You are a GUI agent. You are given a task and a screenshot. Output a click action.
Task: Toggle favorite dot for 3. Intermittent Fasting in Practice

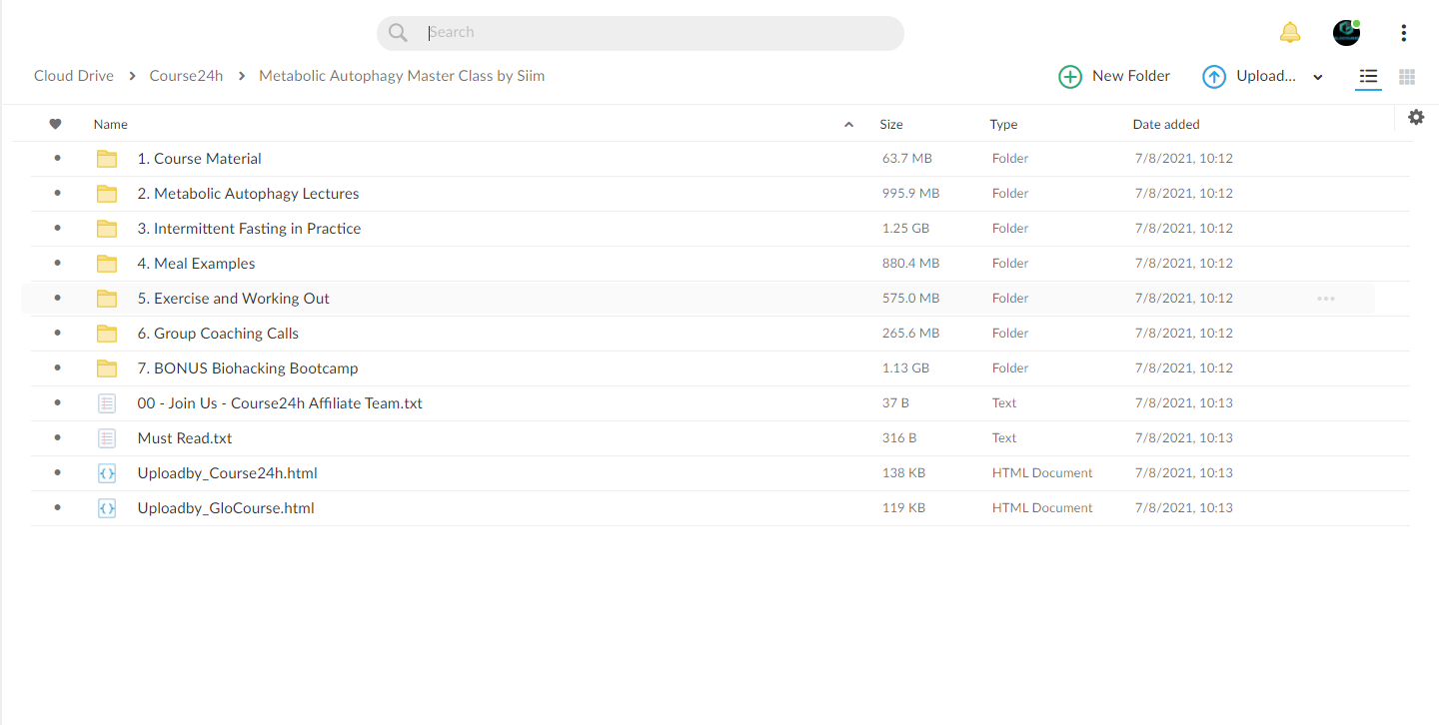tap(57, 229)
